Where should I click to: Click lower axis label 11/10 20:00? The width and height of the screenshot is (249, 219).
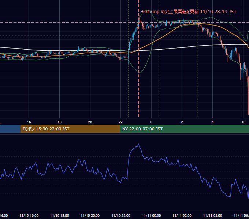[90, 216]
